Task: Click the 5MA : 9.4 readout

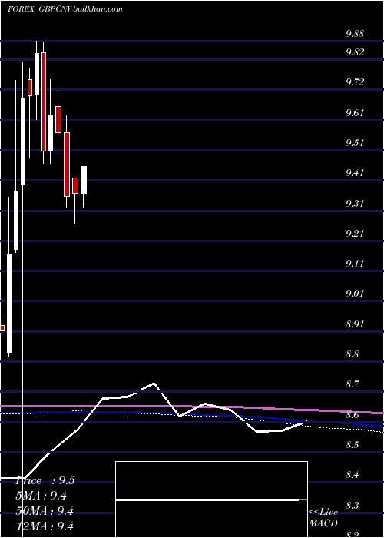Action: pyautogui.click(x=41, y=496)
